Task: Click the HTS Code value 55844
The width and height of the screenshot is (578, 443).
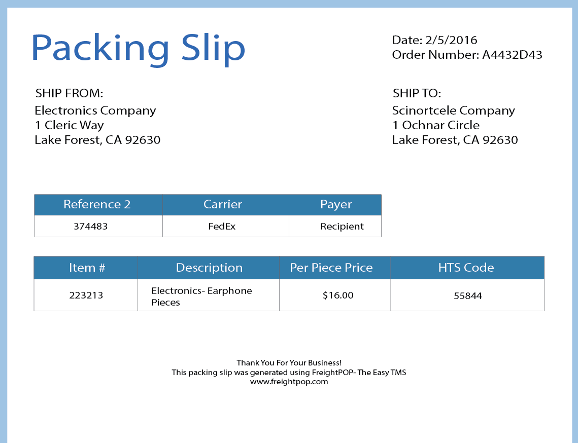Action: (x=468, y=296)
